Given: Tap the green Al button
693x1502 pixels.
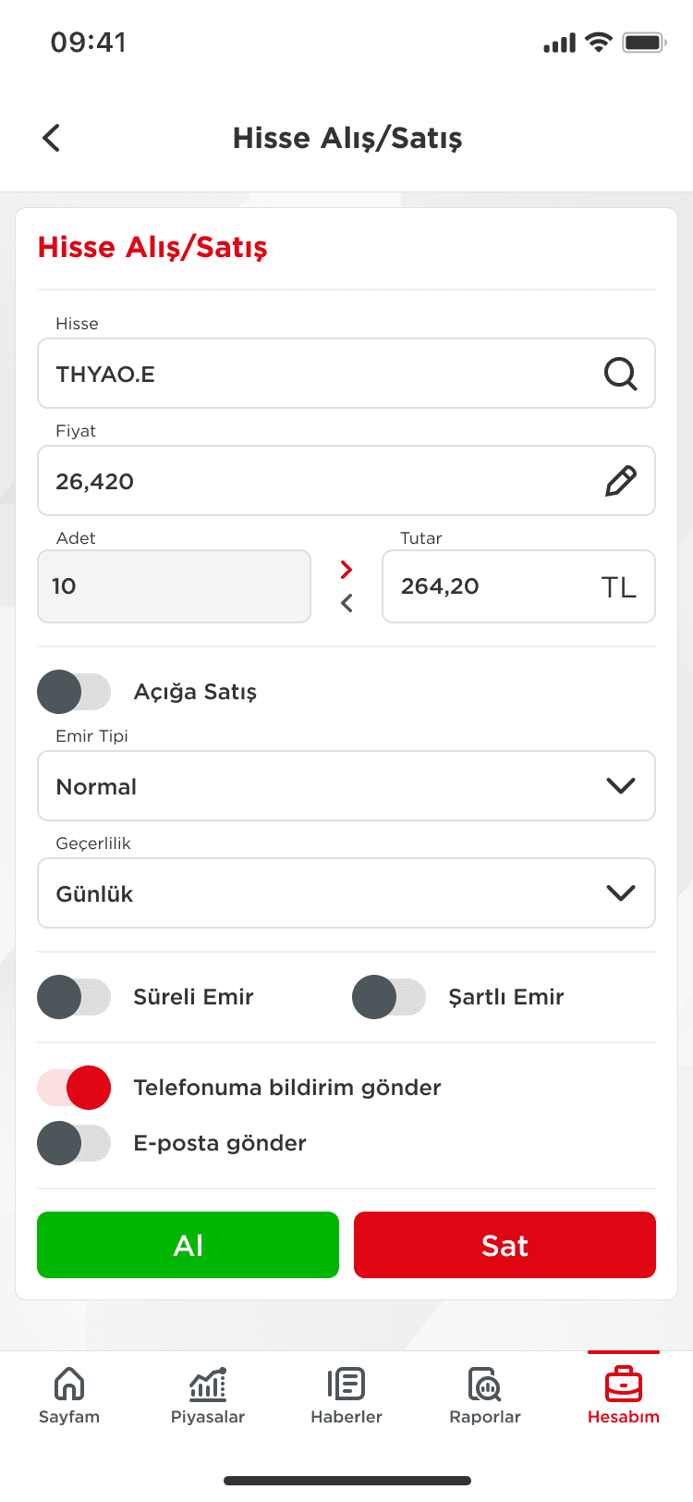Looking at the screenshot, I should [x=188, y=1245].
